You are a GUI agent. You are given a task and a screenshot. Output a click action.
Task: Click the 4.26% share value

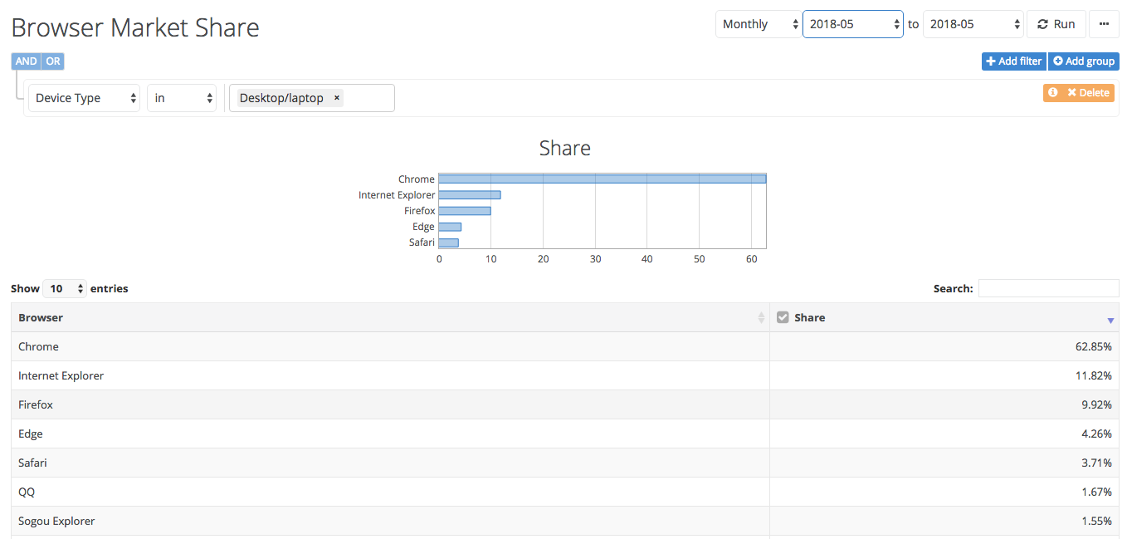(1096, 434)
